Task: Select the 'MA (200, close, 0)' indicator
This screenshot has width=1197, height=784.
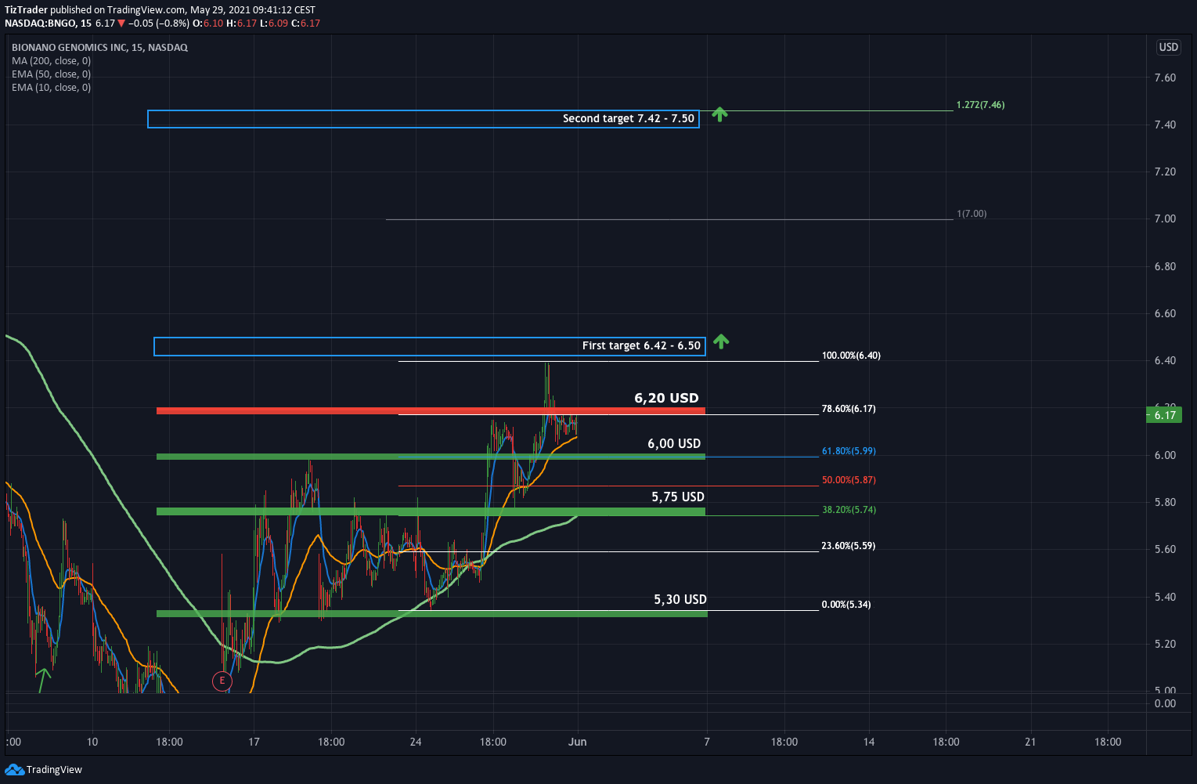Action: tap(51, 60)
